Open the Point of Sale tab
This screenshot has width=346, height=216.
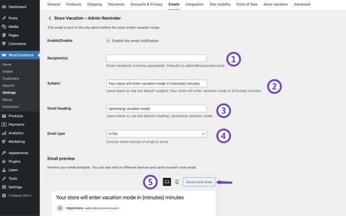click(247, 4)
